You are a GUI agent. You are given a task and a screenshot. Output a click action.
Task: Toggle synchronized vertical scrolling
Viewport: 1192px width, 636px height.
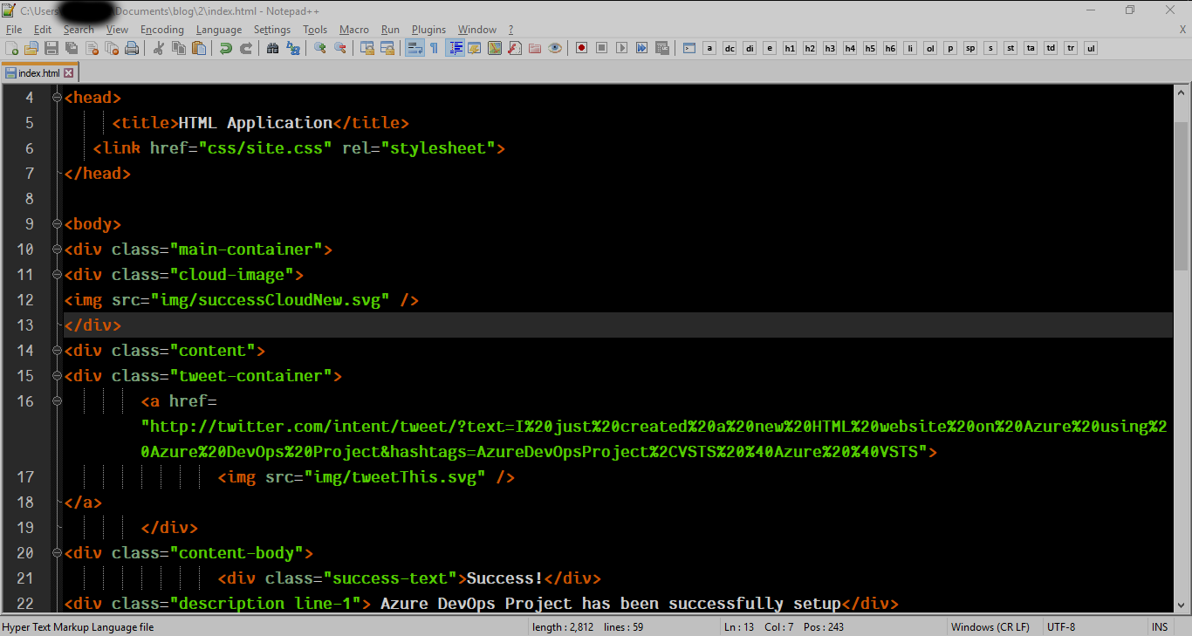pyautogui.click(x=368, y=48)
